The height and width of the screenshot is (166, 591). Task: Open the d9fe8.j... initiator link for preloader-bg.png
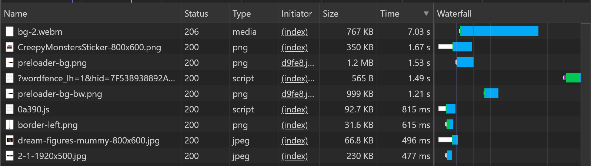coord(297,63)
